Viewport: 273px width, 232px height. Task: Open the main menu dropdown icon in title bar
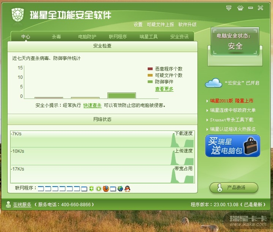coord(229,8)
